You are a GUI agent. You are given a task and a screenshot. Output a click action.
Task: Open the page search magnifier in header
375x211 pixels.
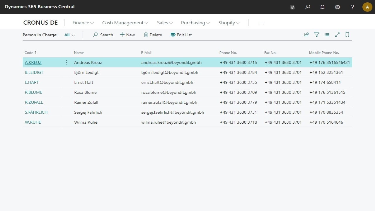[x=307, y=7]
